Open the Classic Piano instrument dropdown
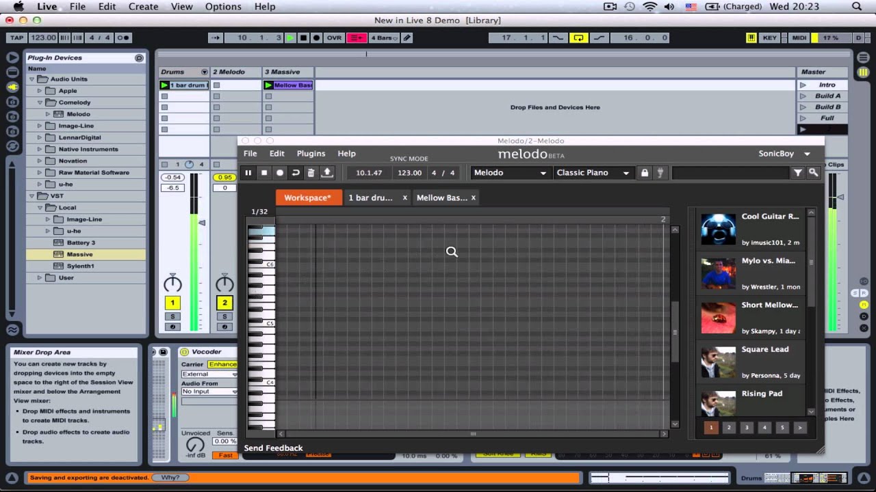 tap(593, 173)
